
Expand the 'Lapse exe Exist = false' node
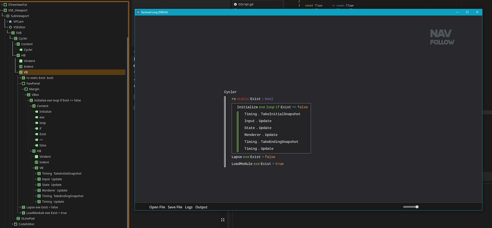pyautogui.click(x=20, y=207)
